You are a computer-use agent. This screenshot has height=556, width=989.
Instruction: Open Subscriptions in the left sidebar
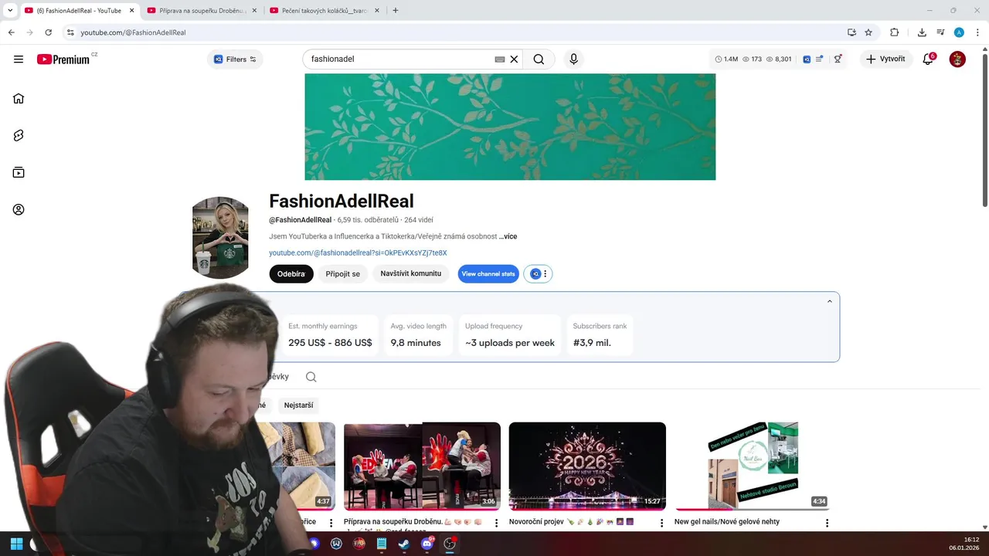click(x=19, y=172)
